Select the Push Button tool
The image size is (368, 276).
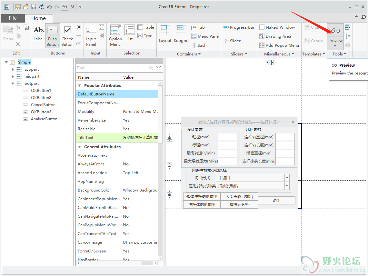pos(52,36)
